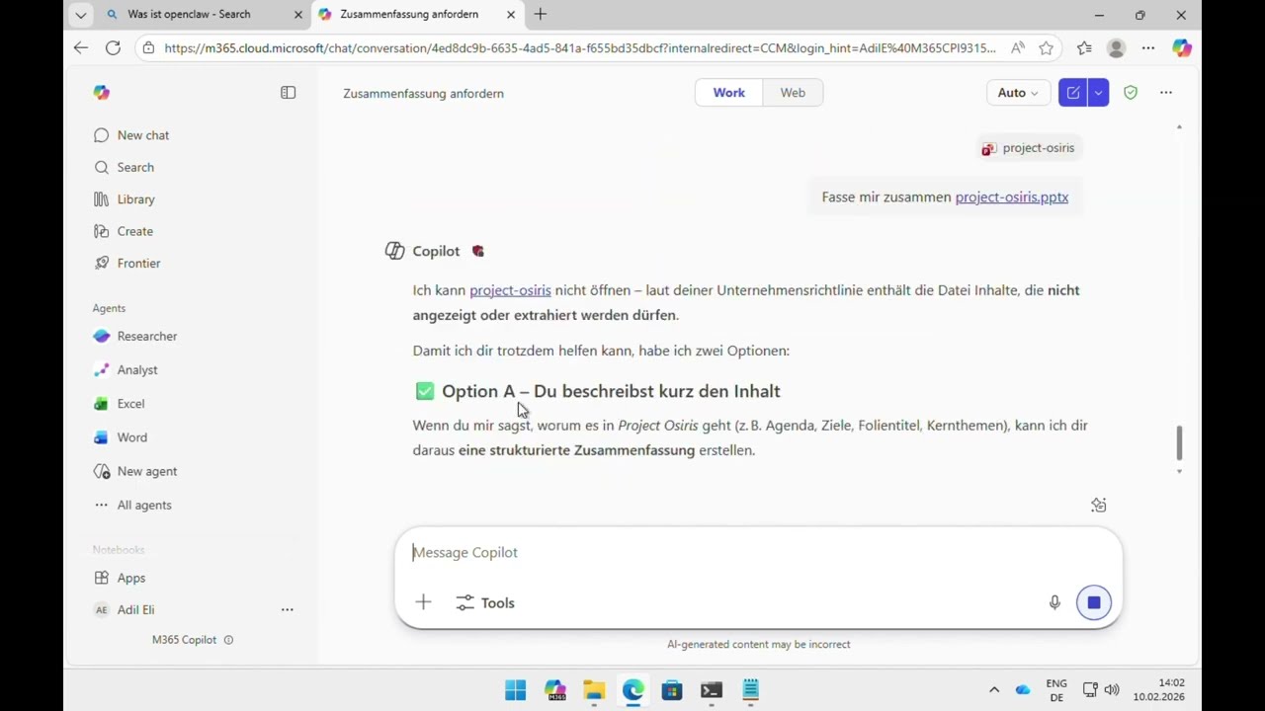This screenshot has width=1265, height=711.
Task: Open the Auto model dropdown
Action: click(x=1017, y=93)
